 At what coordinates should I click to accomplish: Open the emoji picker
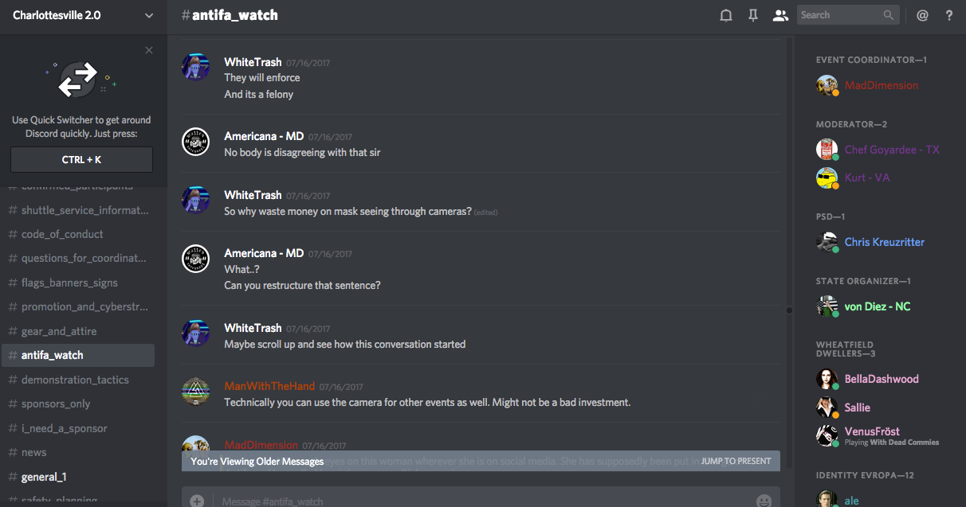[x=764, y=501]
